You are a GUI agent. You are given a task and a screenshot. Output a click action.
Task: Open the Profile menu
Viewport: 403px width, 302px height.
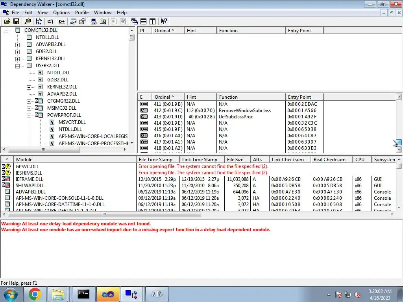coord(82,13)
